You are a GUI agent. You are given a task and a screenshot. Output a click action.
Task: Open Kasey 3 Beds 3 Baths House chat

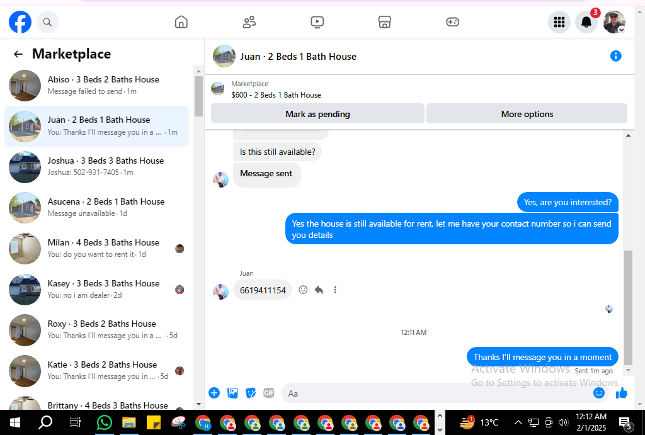pos(96,289)
